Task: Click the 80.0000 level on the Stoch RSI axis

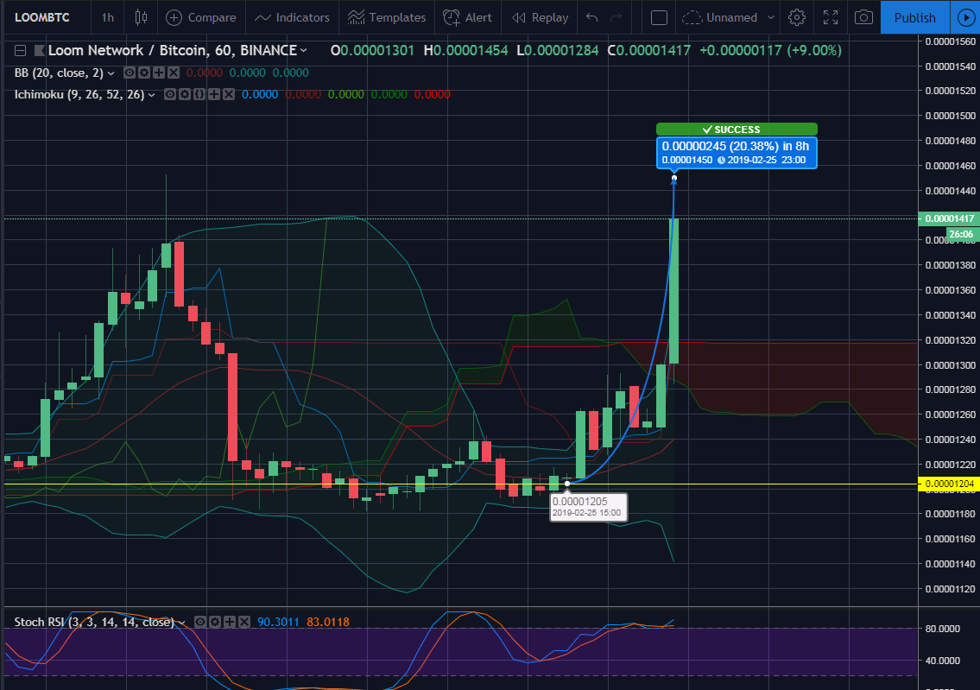Action: tap(942, 629)
